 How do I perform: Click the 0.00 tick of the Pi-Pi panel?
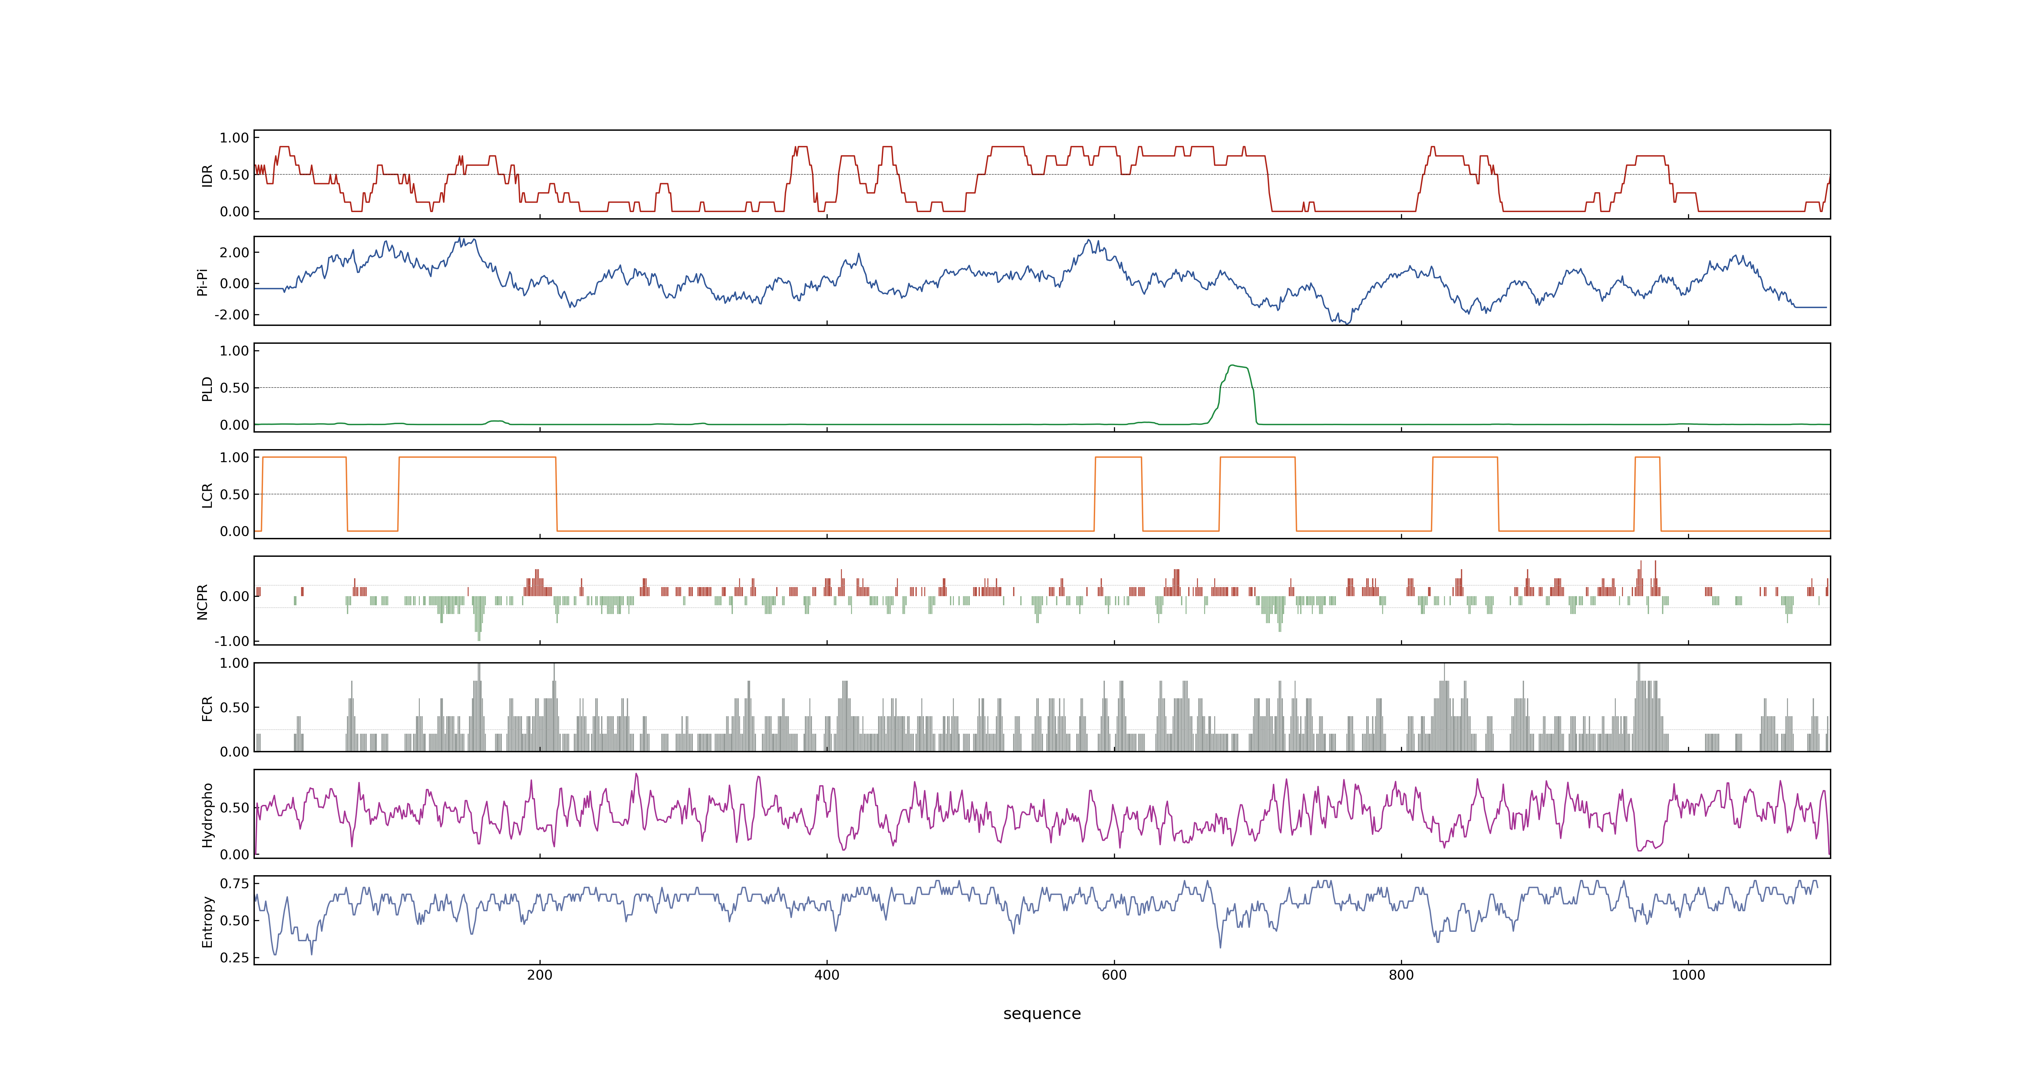[x=235, y=283]
